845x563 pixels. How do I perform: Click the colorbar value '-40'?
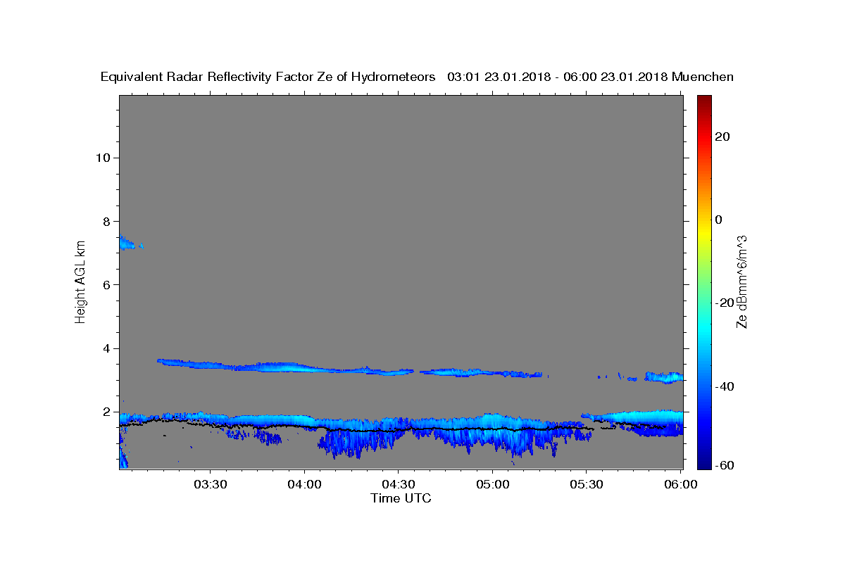pyautogui.click(x=725, y=386)
